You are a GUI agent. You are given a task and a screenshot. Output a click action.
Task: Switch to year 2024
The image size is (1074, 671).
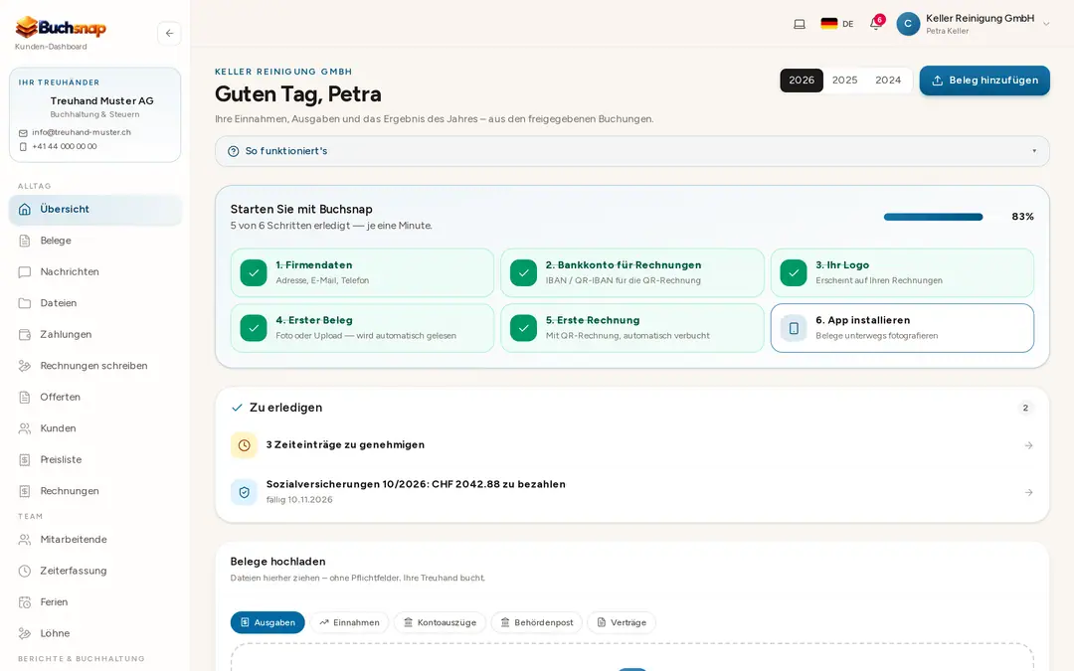pos(888,81)
